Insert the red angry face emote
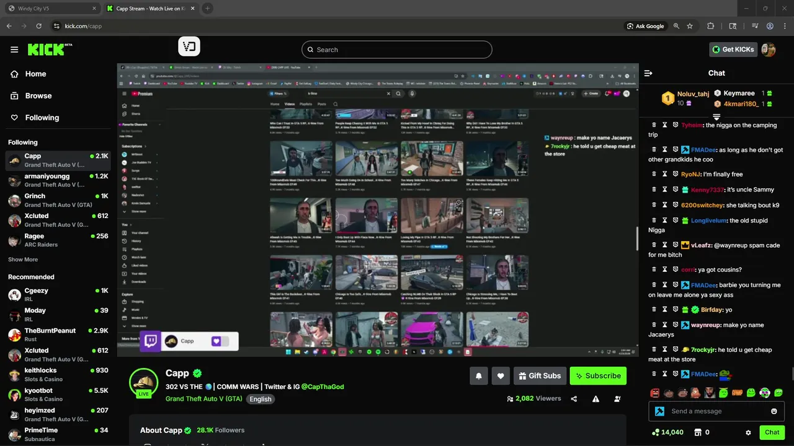The width and height of the screenshot is (794, 446). (655, 393)
